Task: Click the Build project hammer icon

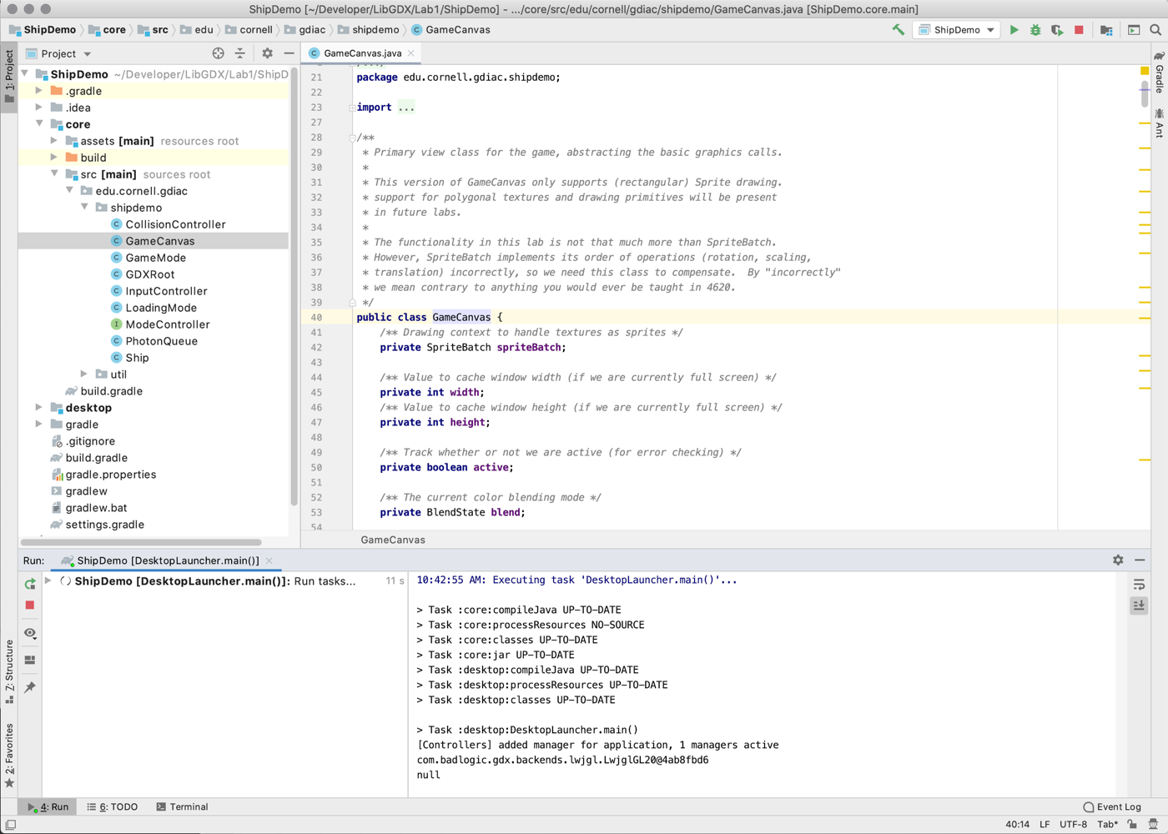Action: pos(899,30)
